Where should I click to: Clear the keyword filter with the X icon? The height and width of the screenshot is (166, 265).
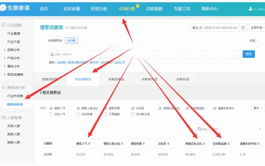pos(260,129)
